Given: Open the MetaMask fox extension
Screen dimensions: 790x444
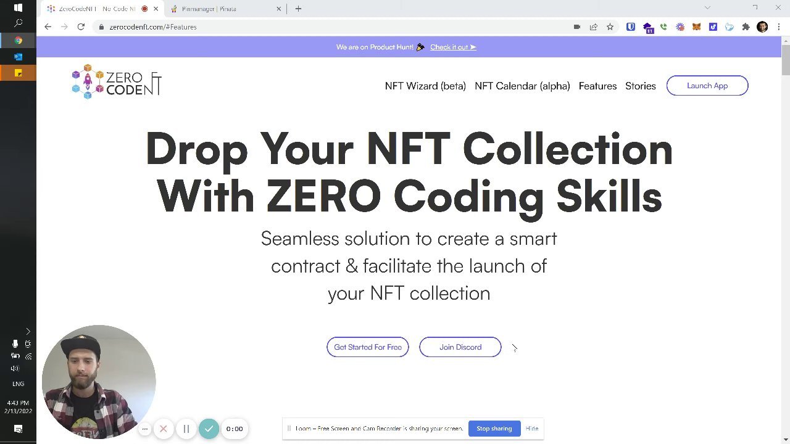Looking at the screenshot, I should [x=696, y=27].
